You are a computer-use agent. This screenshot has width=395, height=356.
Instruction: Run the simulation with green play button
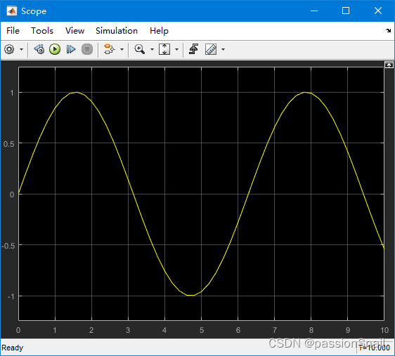pyautogui.click(x=55, y=49)
